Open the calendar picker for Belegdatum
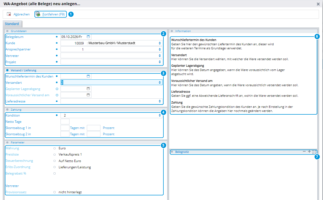The image size is (323, 200). [88, 37]
